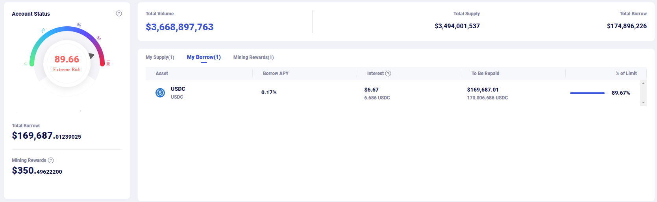Click the $169,687.01 to be repaid amount

[x=483, y=90]
